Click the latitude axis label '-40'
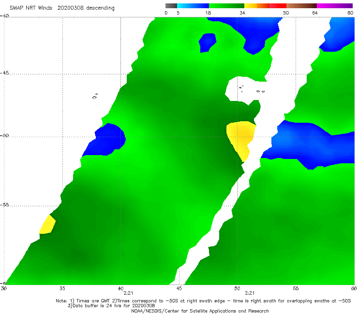The height and width of the screenshot is (314, 358). point(4,16)
